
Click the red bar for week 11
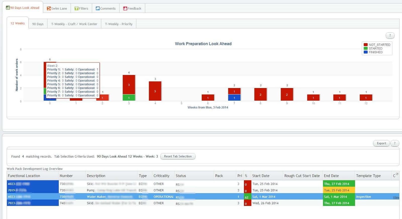coord(339,98)
